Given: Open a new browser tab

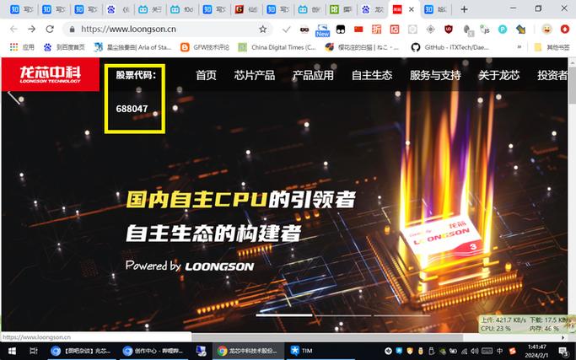Looking at the screenshot, I should pyautogui.click(x=464, y=9).
